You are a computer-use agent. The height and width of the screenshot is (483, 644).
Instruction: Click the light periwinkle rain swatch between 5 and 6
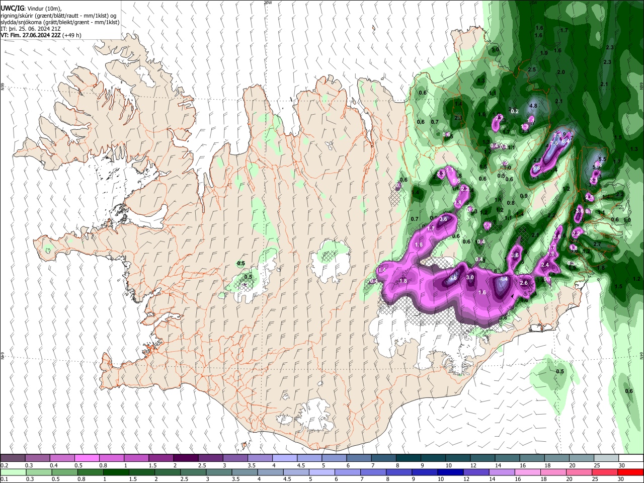[322, 472]
